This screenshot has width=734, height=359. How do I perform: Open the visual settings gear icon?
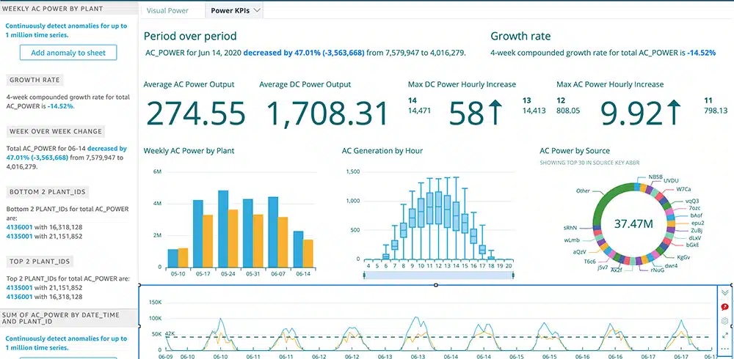click(725, 321)
